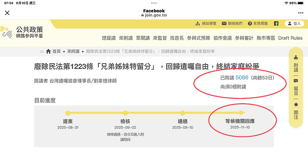Click the 關注 star icon
The width and height of the screenshot is (308, 153).
click(296, 105)
